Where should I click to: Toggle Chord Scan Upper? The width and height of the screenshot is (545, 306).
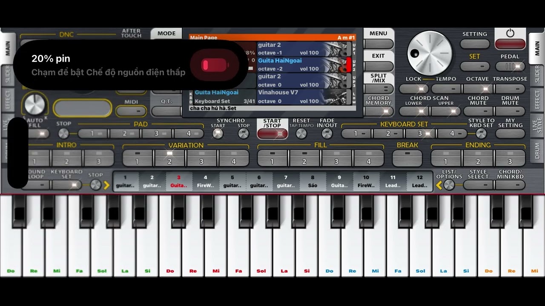pyautogui.click(x=446, y=111)
